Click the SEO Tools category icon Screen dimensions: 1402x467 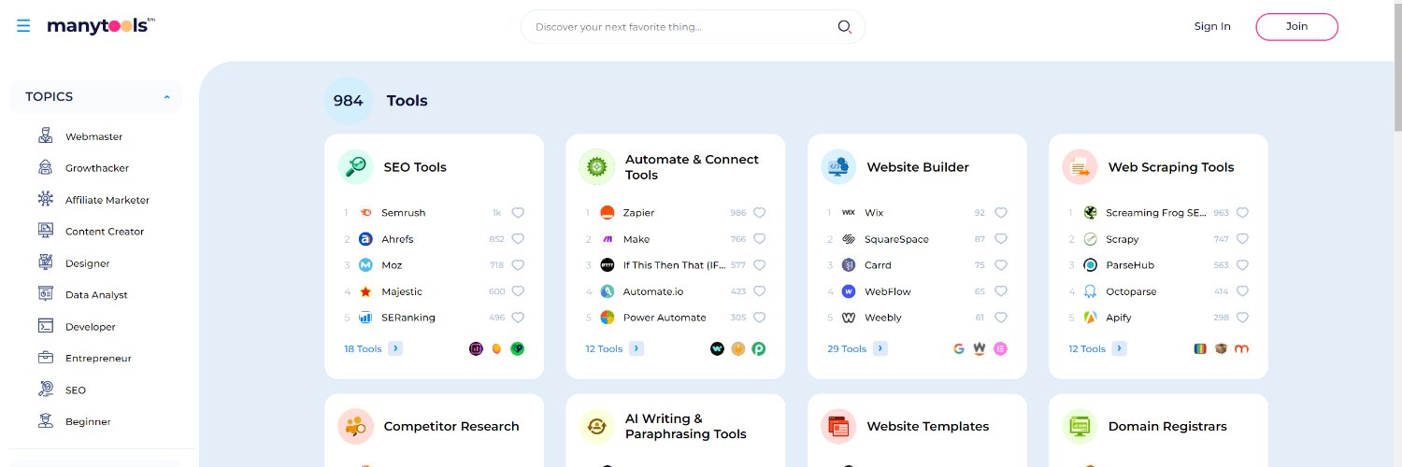355,167
